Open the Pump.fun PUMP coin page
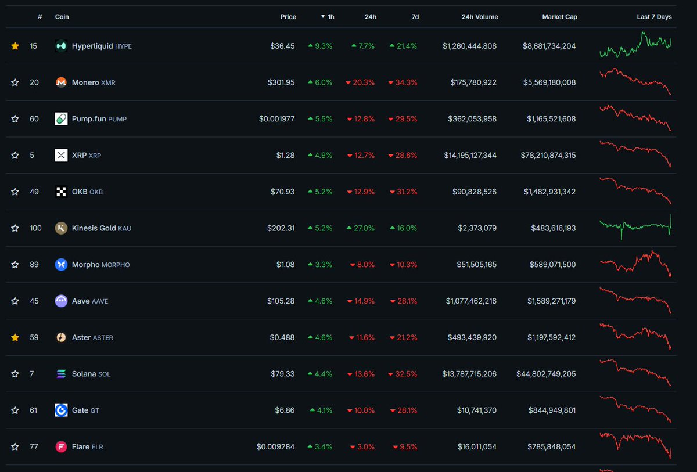697x472 pixels. point(99,119)
